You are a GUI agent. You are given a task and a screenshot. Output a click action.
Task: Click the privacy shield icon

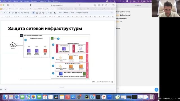pos(31,5)
